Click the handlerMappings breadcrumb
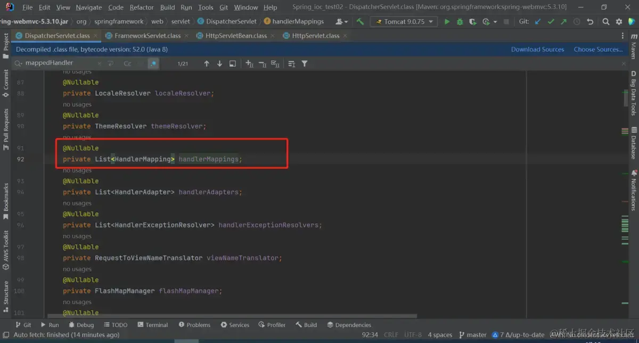639x343 pixels. (293, 22)
